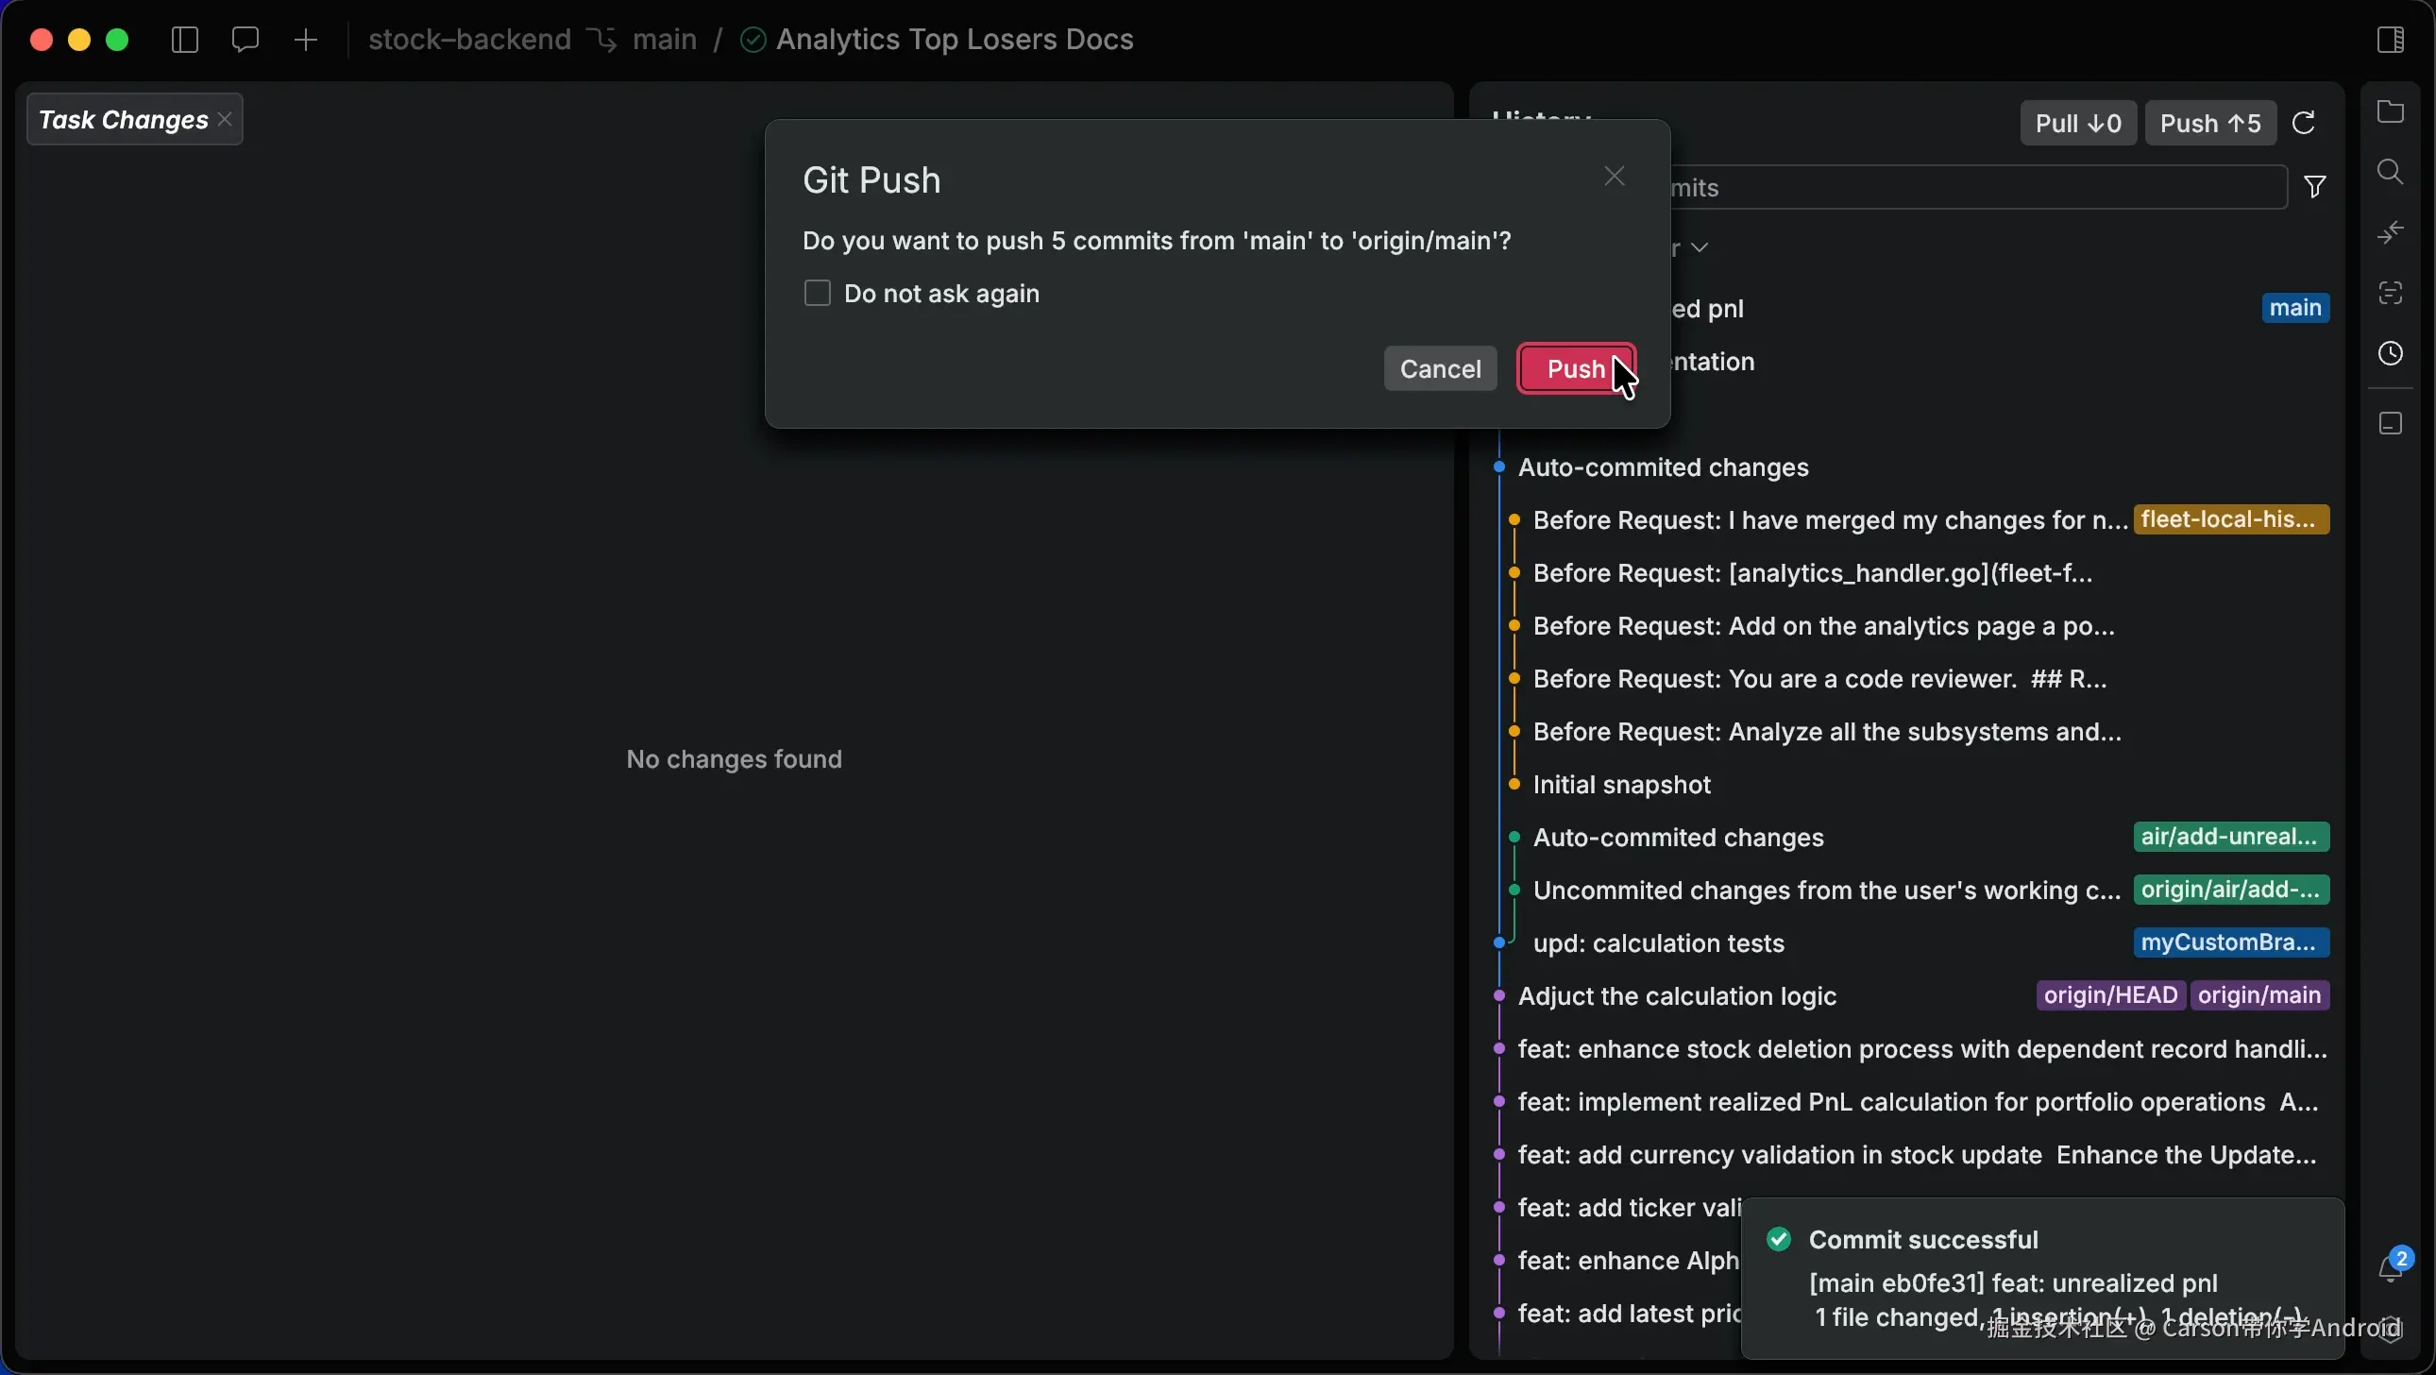Toggle the right panel layout icon
Viewport: 2436px width, 1375px height.
click(2390, 40)
